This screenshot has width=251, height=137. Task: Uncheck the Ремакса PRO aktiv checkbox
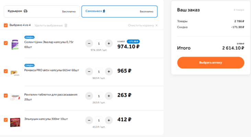(5, 71)
